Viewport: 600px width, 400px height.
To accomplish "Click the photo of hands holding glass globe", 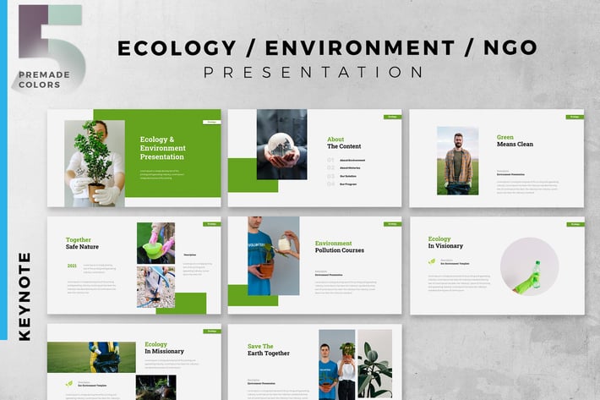I will [x=281, y=145].
